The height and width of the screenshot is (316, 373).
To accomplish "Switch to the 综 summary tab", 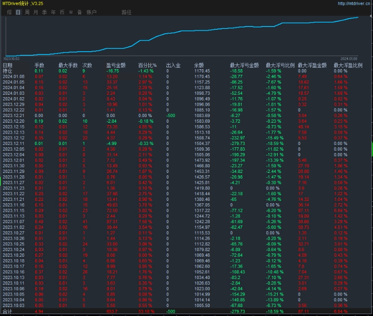I will coord(9,12).
